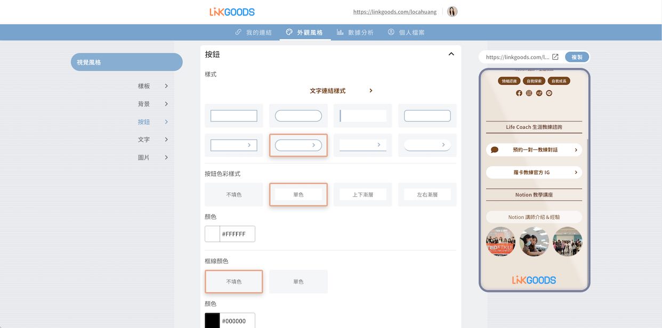Click 預約一對一教練對話 in preview
Image resolution: width=662 pixels, height=328 pixels.
click(534, 150)
